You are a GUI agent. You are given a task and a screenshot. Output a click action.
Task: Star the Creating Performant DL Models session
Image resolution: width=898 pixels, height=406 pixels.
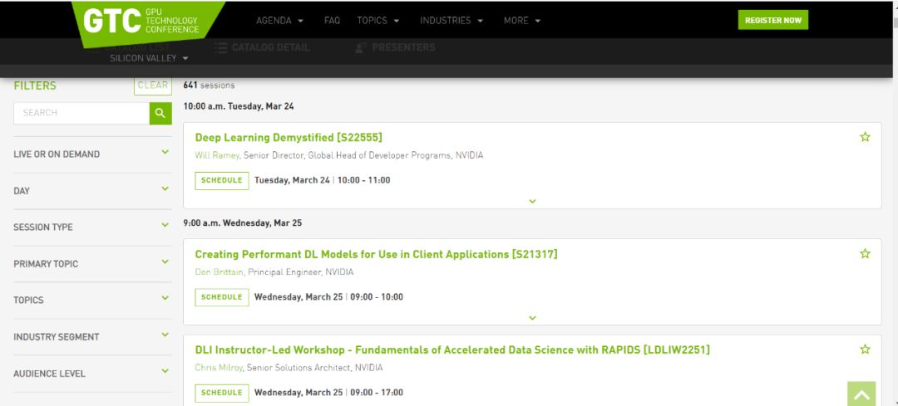[865, 253]
